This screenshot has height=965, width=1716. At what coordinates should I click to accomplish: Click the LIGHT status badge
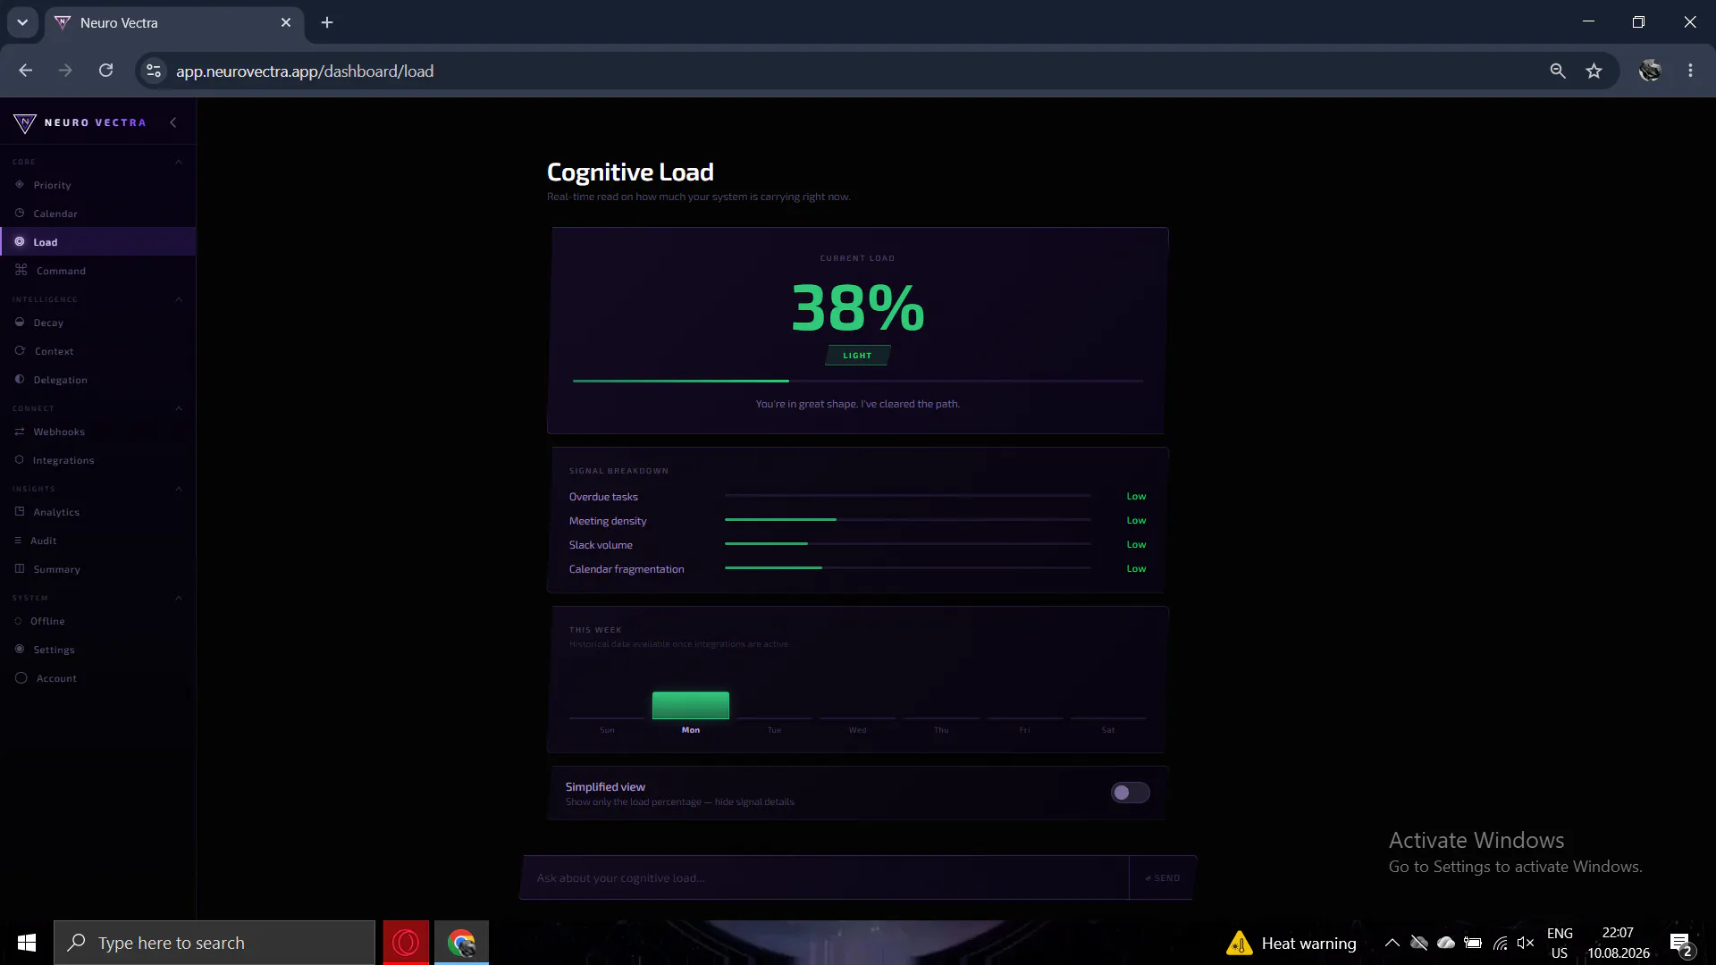[857, 356]
